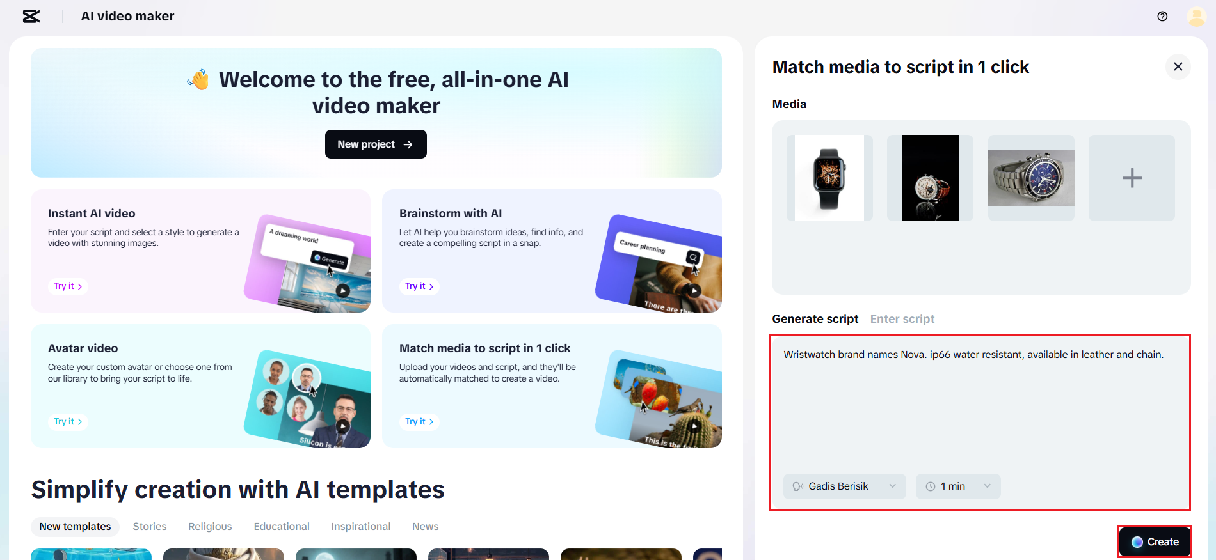Select the Apple Watch media thumbnail
The width and height of the screenshot is (1216, 560).
coord(829,178)
